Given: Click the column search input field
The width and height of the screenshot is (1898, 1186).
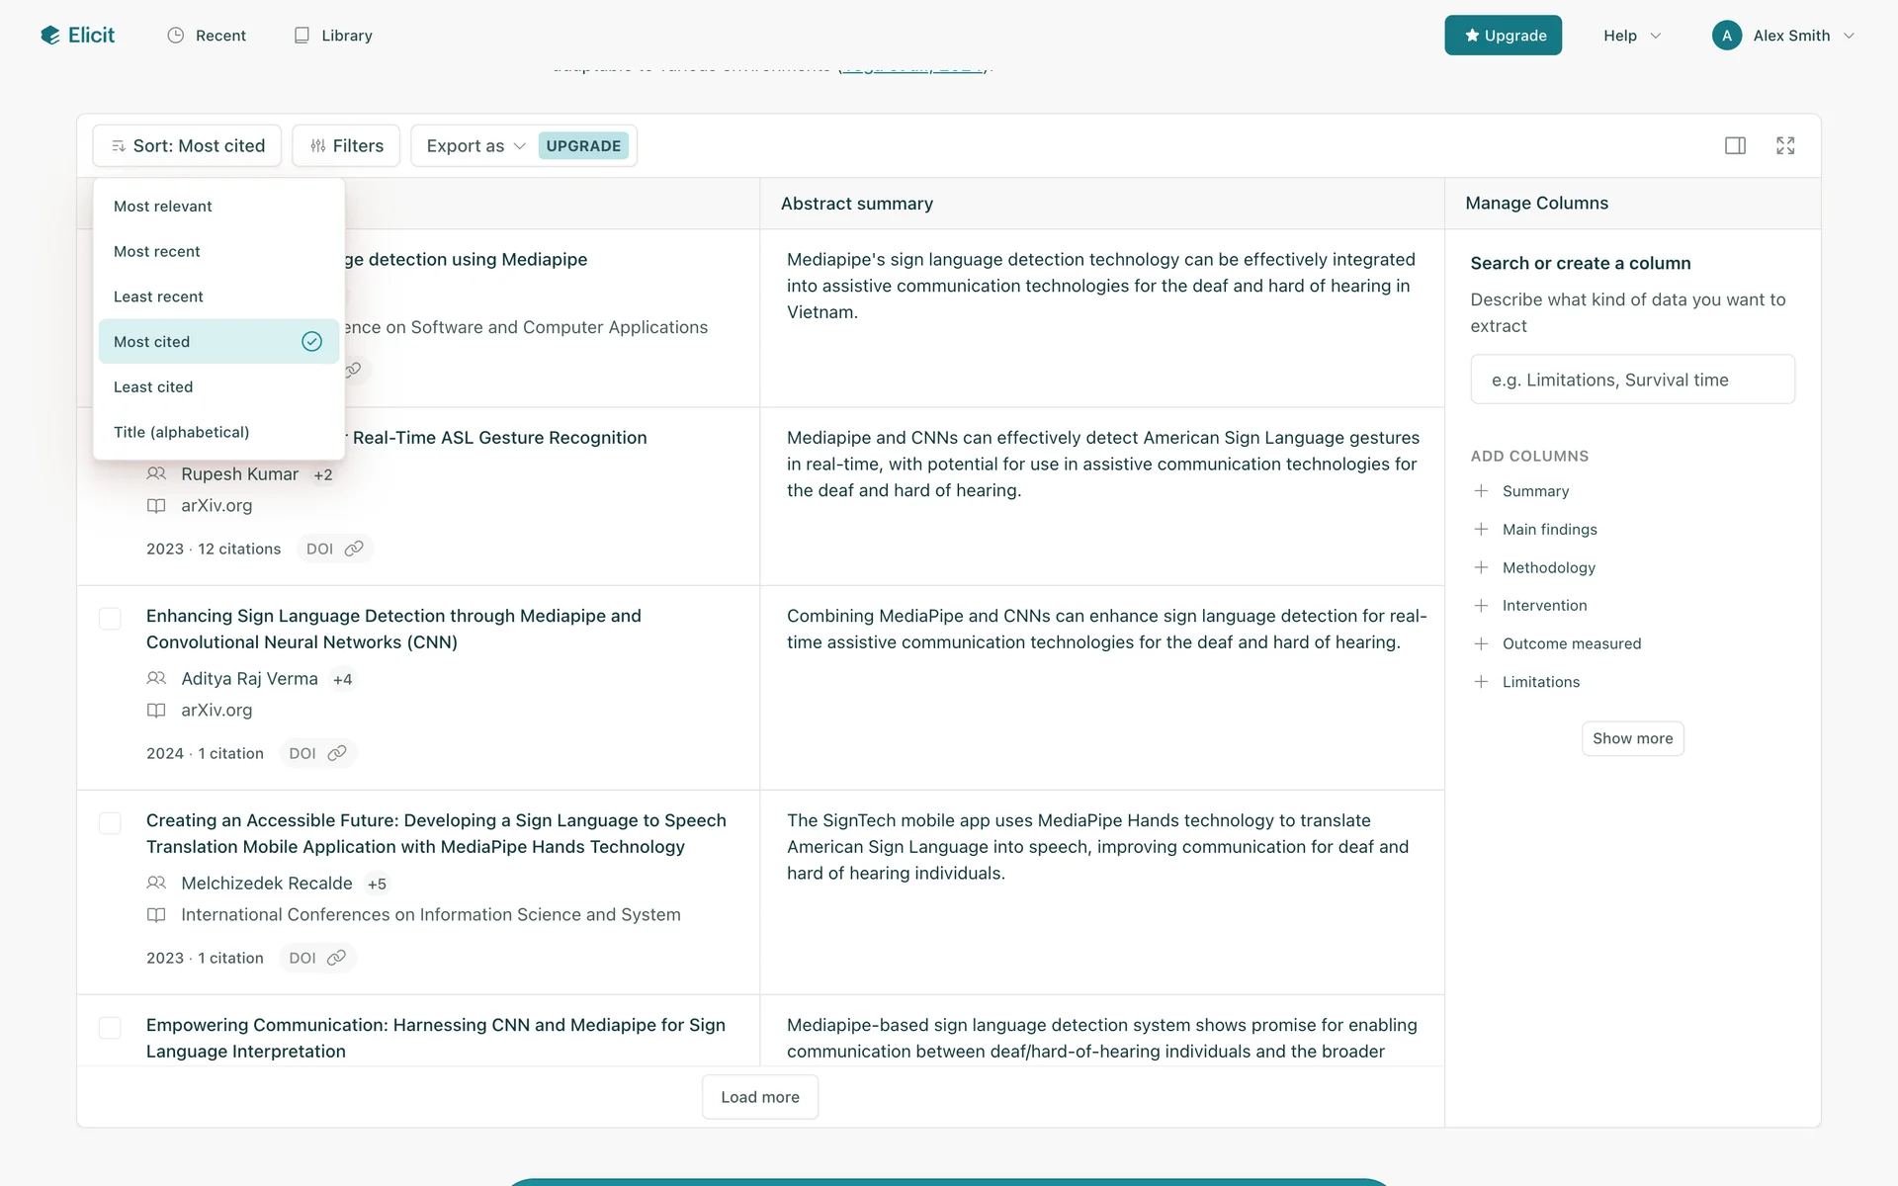Looking at the screenshot, I should [1632, 380].
